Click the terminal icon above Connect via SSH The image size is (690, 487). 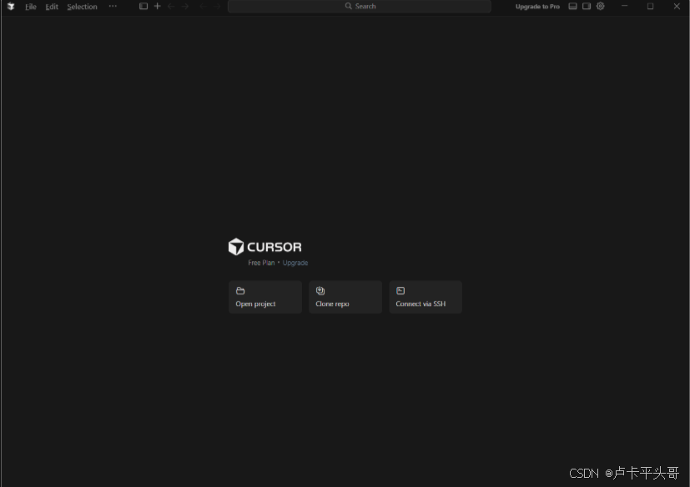(400, 291)
